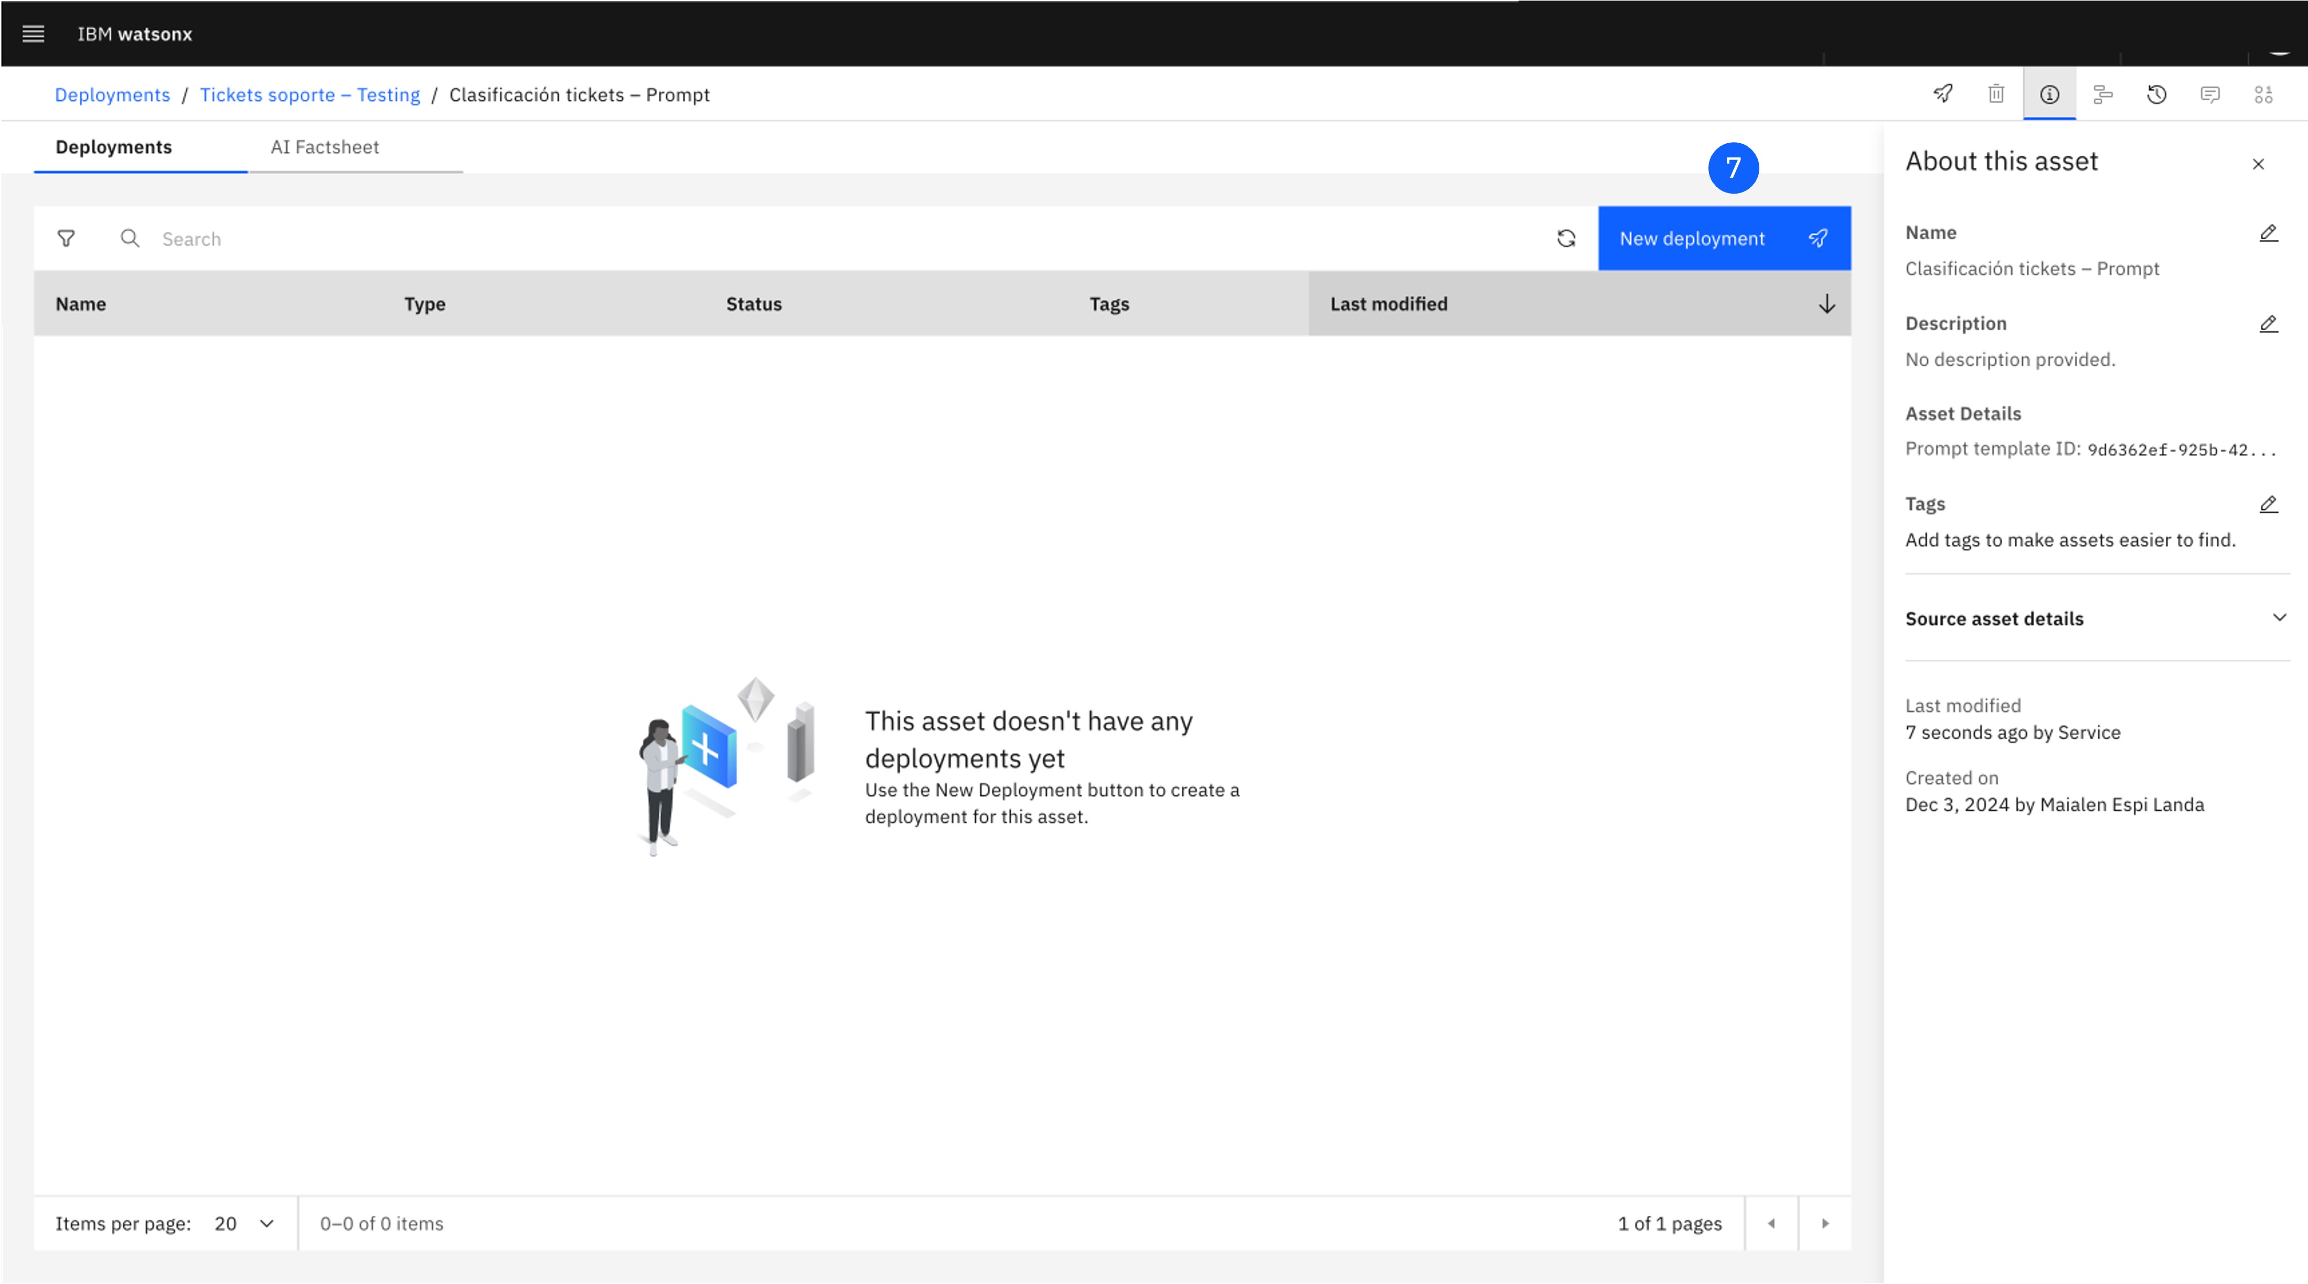Open Items per page dropdown
This screenshot has height=1284, width=2308.
pos(244,1223)
